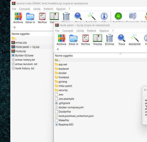Click green Anti-Virus bug icon in back window
The image size is (147, 142).
tap(118, 16)
